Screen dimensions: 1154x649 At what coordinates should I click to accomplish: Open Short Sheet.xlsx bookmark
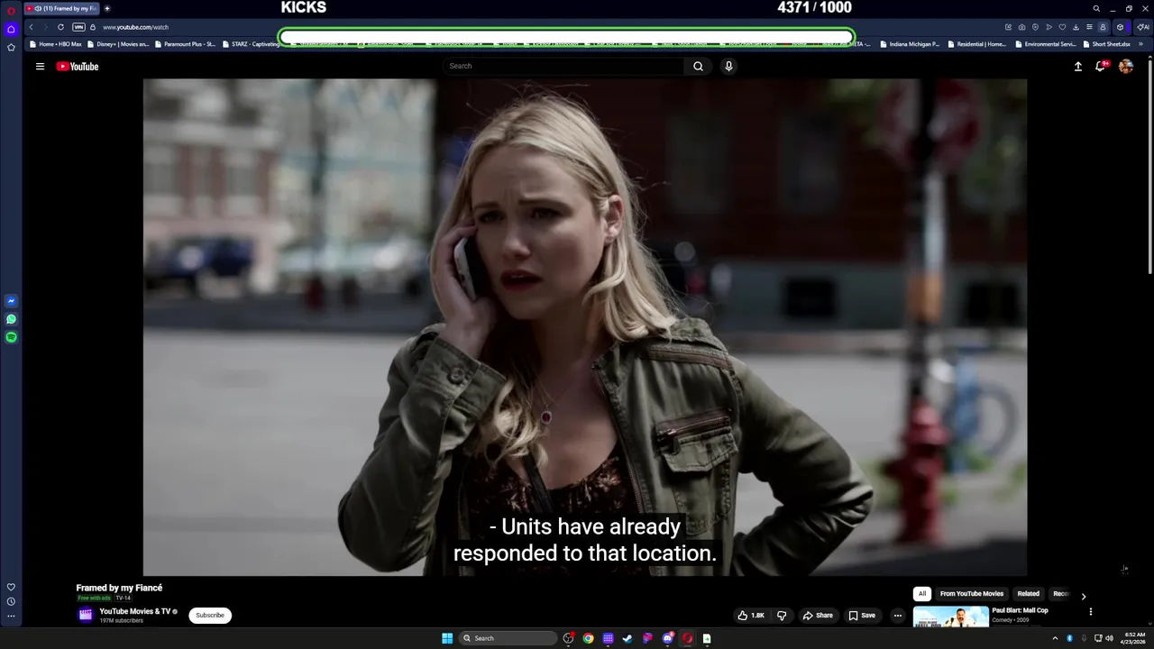[x=1107, y=43]
